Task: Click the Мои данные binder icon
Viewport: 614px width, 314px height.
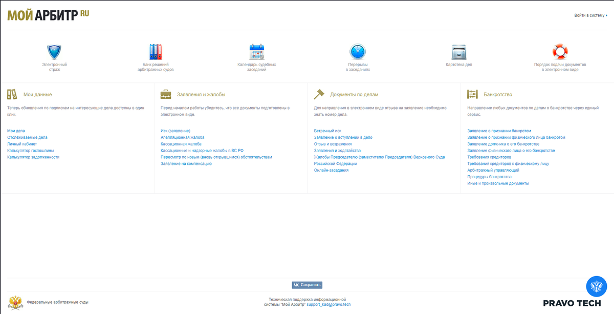Action: pos(12,94)
